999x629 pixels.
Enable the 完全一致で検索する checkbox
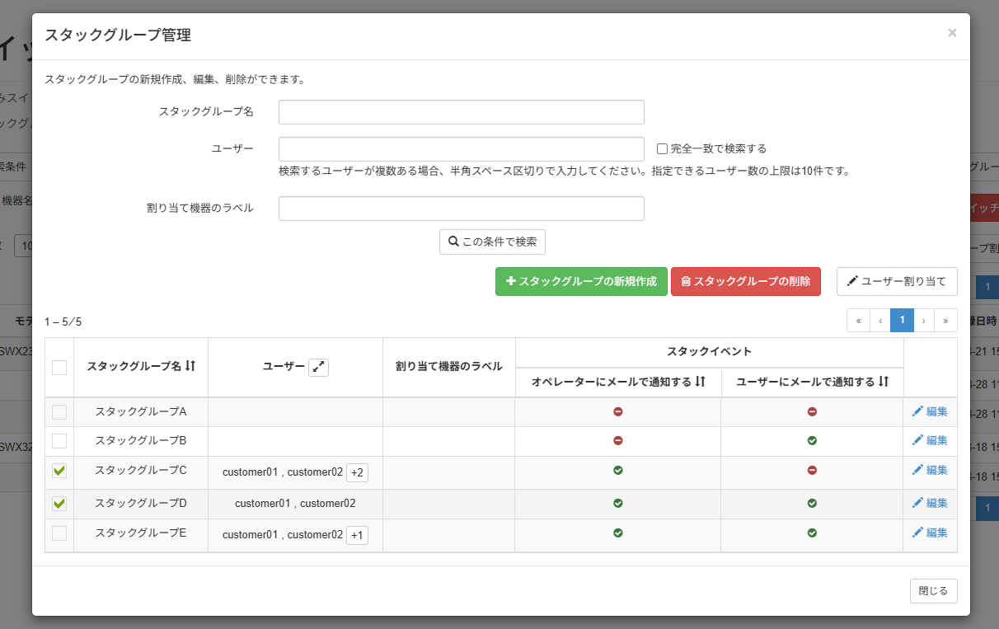tap(661, 148)
